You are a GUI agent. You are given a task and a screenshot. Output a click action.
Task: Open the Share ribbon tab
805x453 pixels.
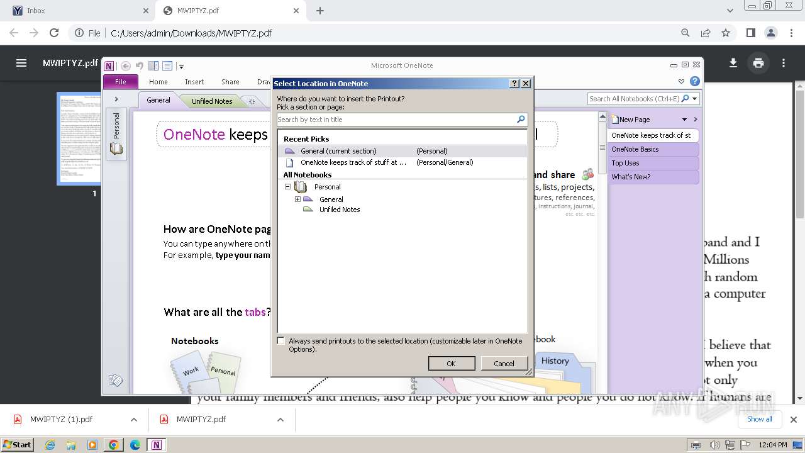click(x=230, y=82)
